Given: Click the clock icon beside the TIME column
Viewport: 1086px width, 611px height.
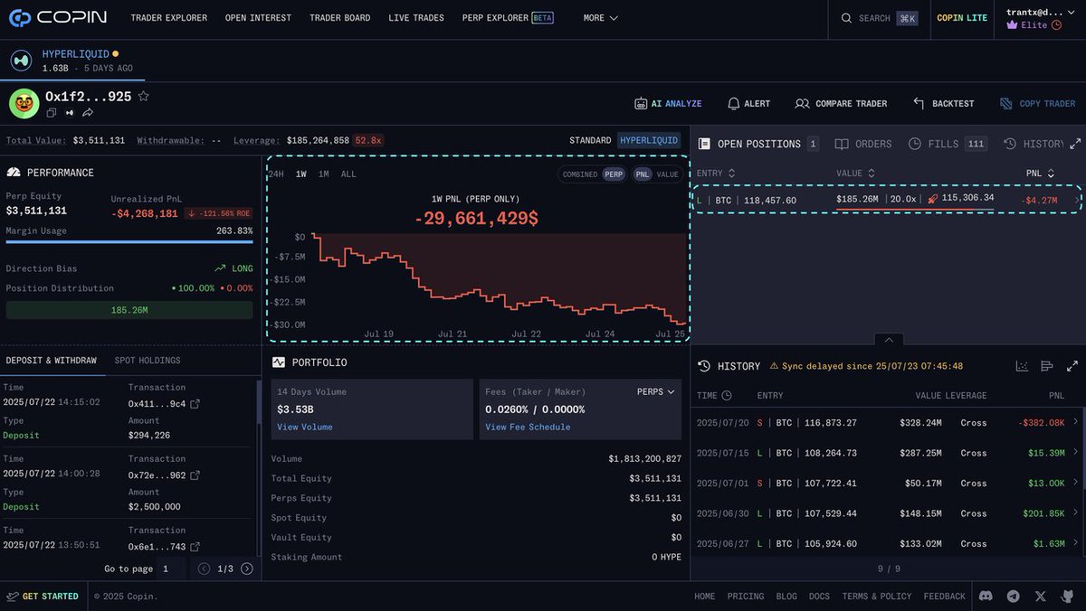Looking at the screenshot, I should coord(727,396).
